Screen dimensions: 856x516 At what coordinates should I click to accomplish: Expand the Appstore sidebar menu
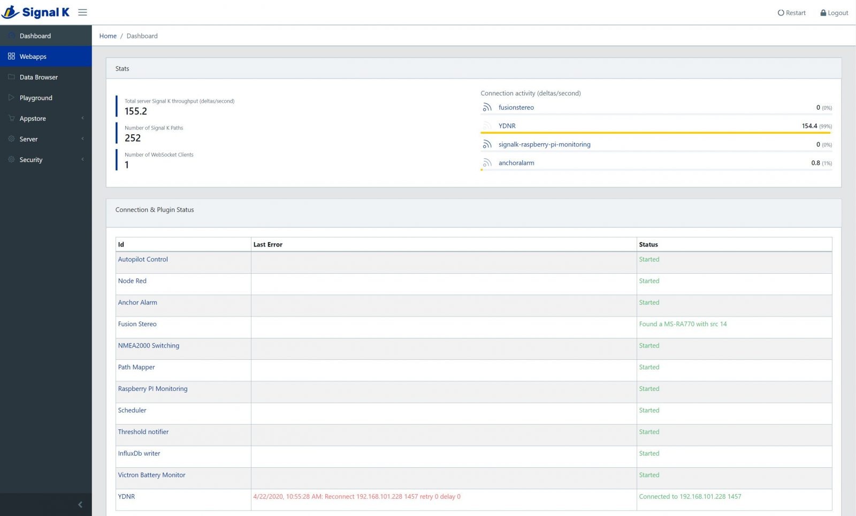click(x=46, y=119)
